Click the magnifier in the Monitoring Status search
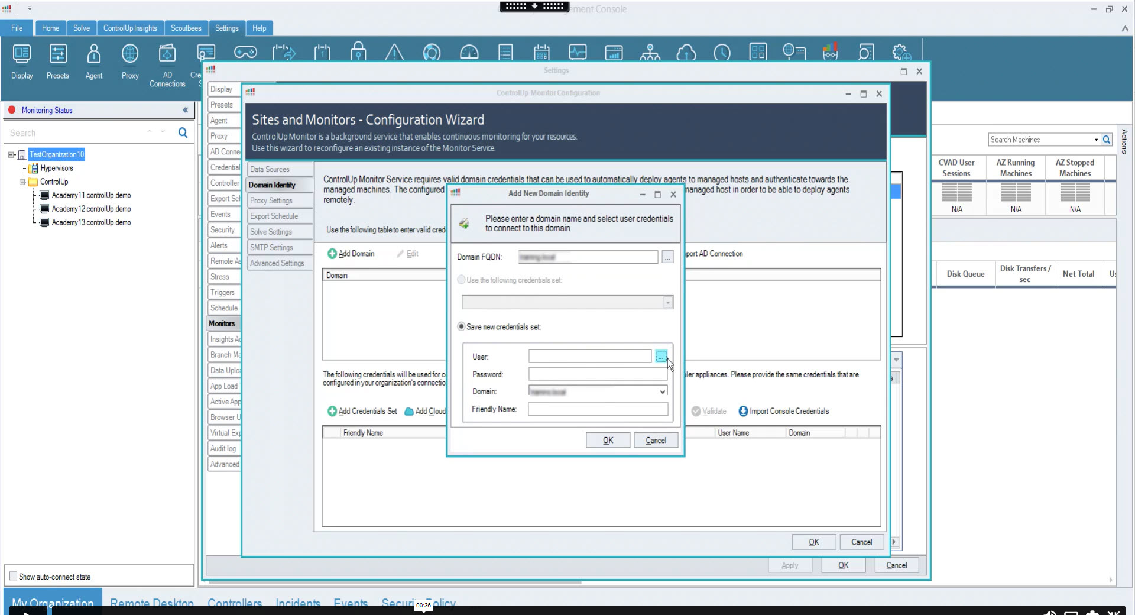This screenshot has width=1135, height=615. 183,133
